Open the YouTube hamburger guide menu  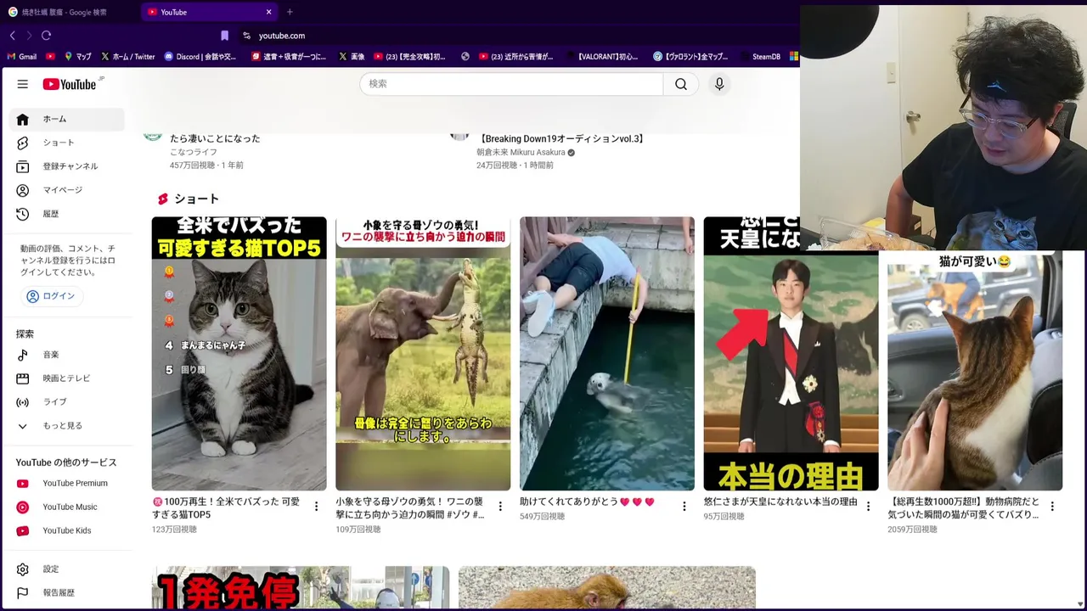click(23, 84)
